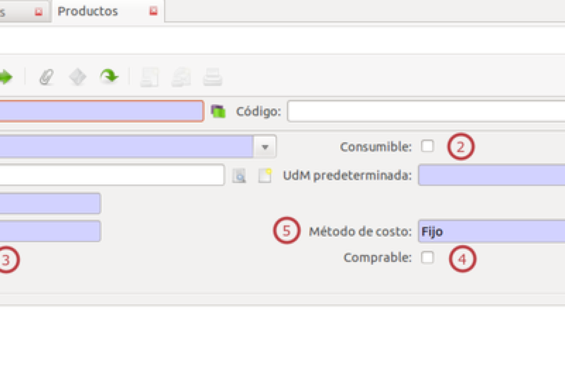This screenshot has width=565, height=369.
Task: Click the gray diamond action icon
Action: point(77,77)
